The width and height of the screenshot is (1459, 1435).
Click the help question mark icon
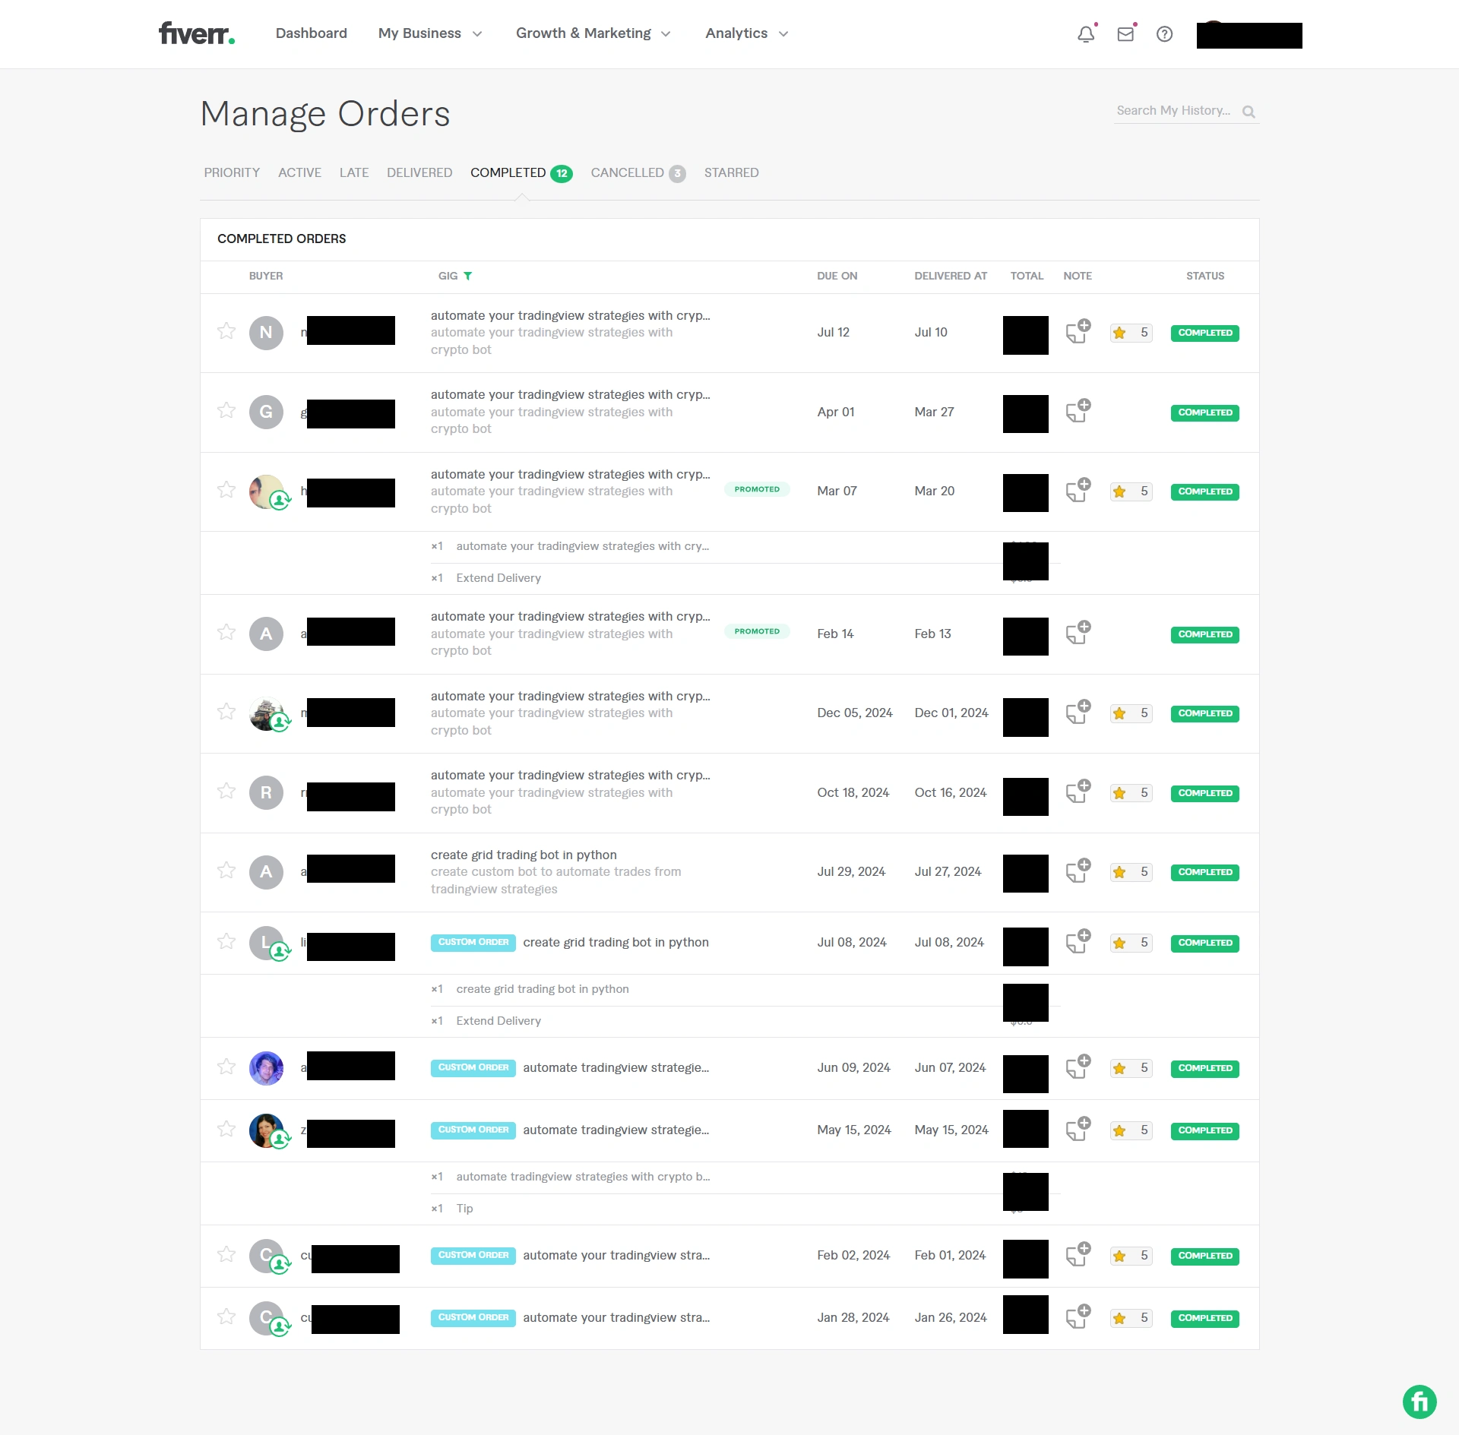pos(1164,34)
